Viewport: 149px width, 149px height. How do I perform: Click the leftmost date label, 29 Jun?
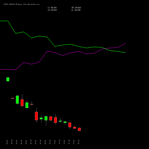coord(7,142)
